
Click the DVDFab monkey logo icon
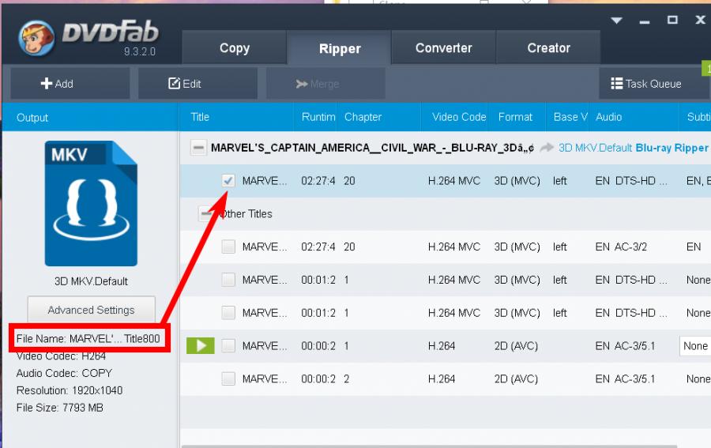pyautogui.click(x=36, y=38)
